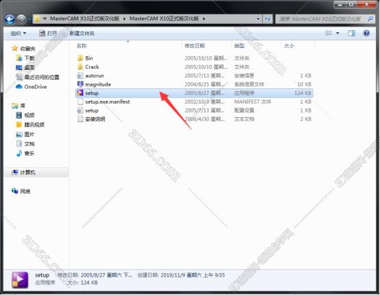Image resolution: width=380 pixels, height=295 pixels.
Task: Open the view options dropdown arrow
Action: (x=337, y=33)
